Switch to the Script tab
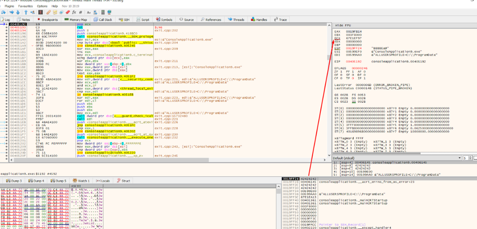 143,20
